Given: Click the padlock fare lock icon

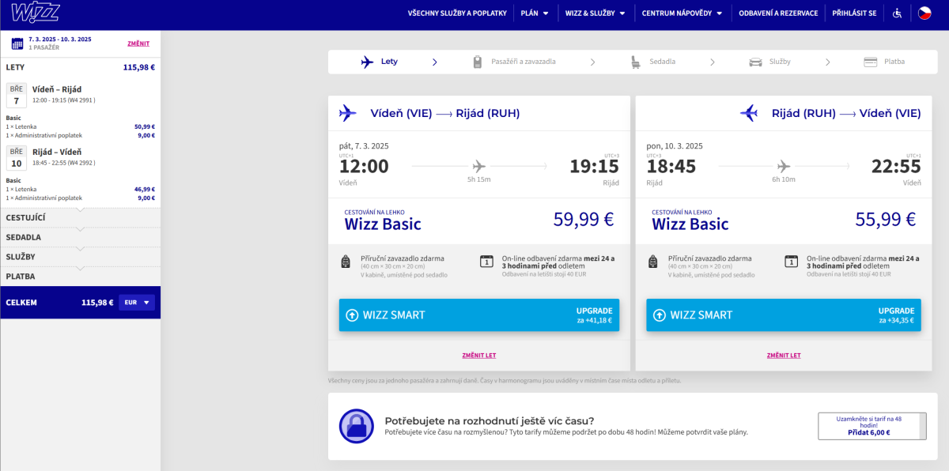Looking at the screenshot, I should 356,426.
